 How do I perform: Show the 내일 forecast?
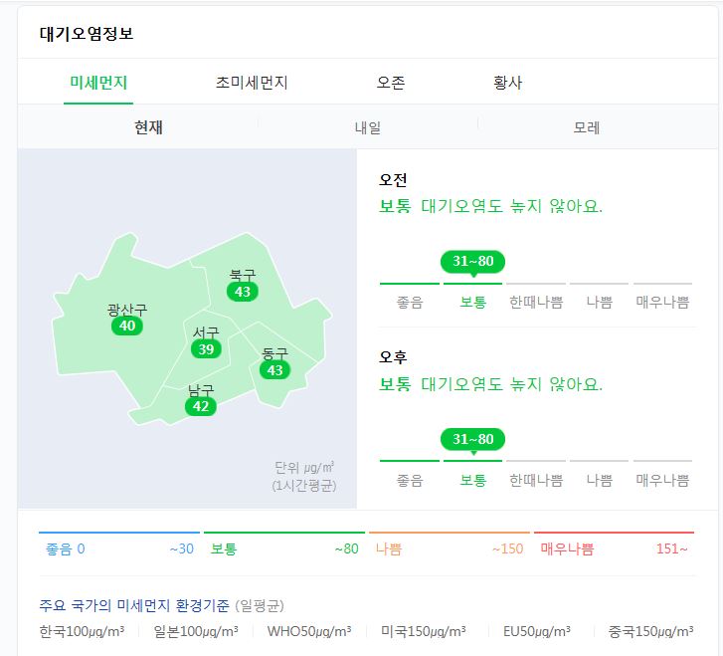pyautogui.click(x=368, y=127)
